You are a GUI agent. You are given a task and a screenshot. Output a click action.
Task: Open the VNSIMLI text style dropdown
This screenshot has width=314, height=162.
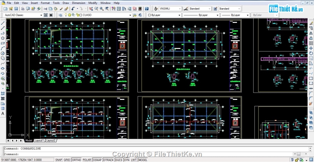170,9
